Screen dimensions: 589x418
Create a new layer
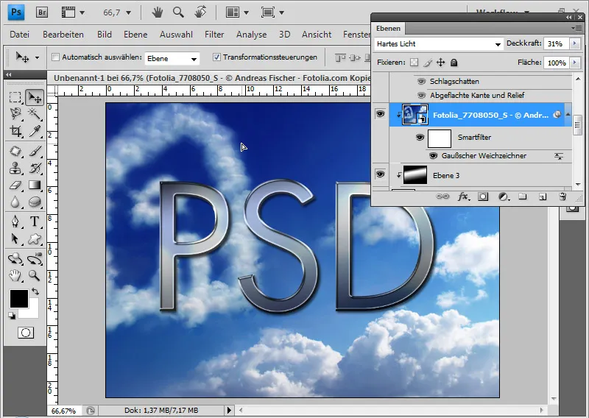543,196
